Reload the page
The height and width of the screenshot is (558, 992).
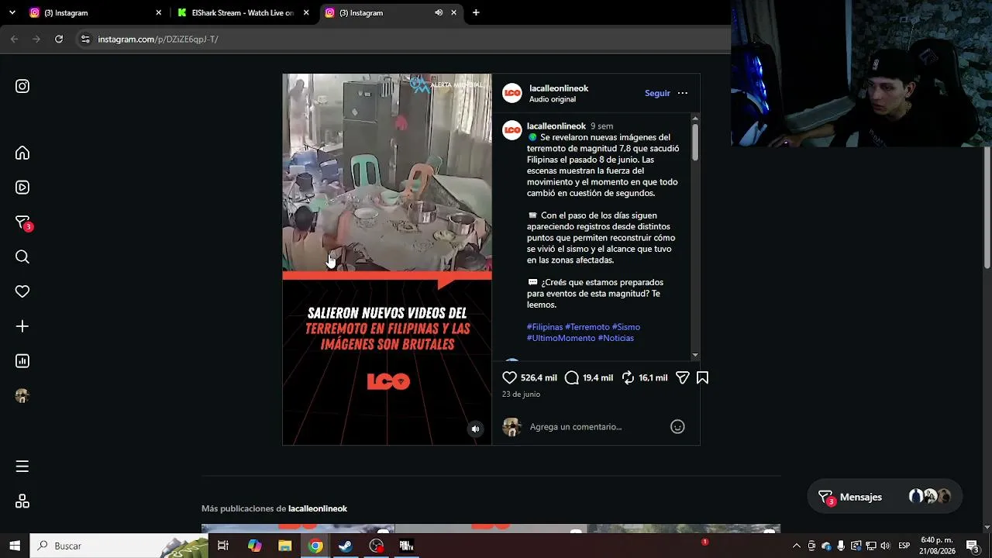(x=59, y=39)
